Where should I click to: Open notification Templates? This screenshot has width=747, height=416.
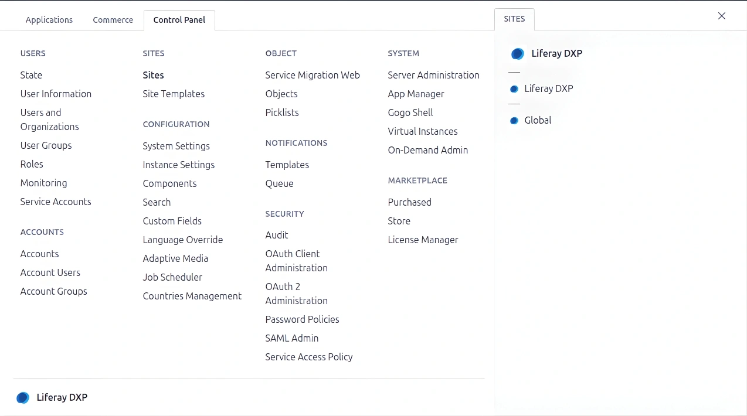tap(287, 165)
